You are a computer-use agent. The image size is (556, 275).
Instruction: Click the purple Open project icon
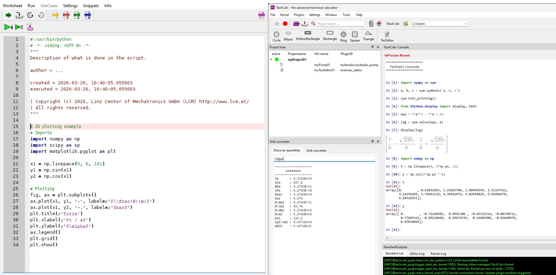coord(296,24)
